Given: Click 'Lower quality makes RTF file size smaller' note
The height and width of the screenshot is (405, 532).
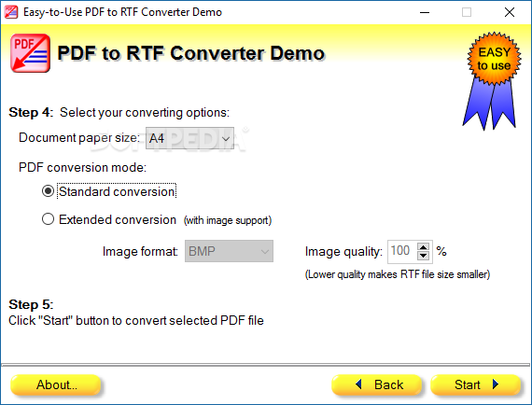Looking at the screenshot, I should [x=398, y=274].
